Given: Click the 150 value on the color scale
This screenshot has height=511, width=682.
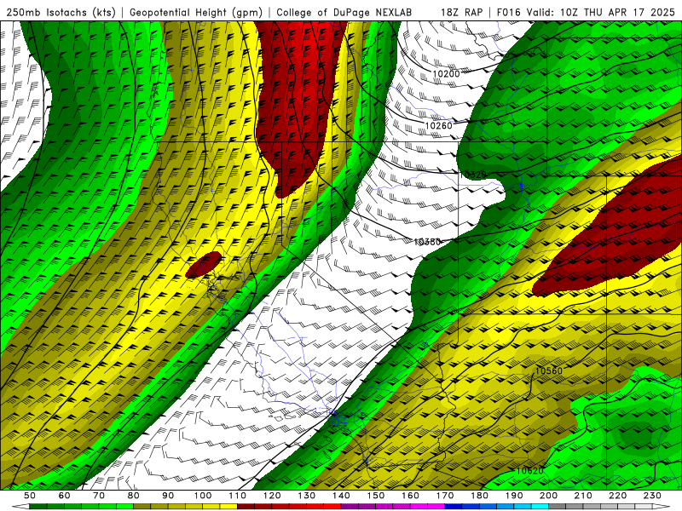Looking at the screenshot, I should coord(376,496).
